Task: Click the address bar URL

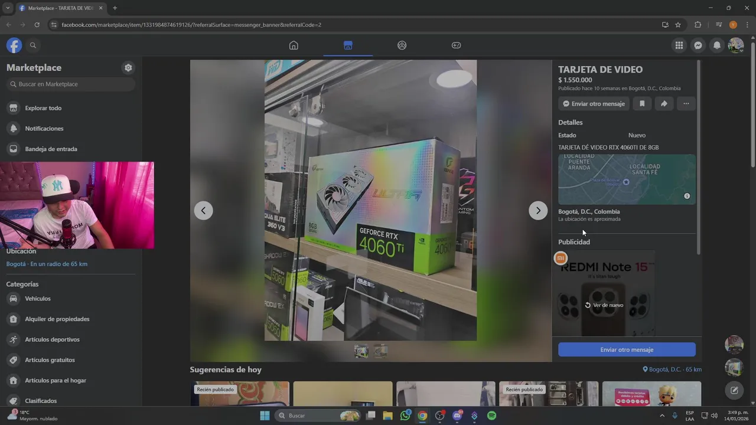Action: [x=191, y=25]
